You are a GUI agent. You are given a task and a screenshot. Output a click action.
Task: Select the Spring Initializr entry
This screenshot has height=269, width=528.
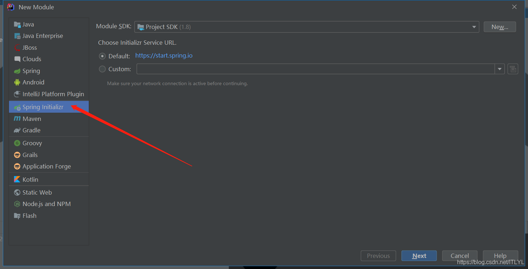click(49, 107)
